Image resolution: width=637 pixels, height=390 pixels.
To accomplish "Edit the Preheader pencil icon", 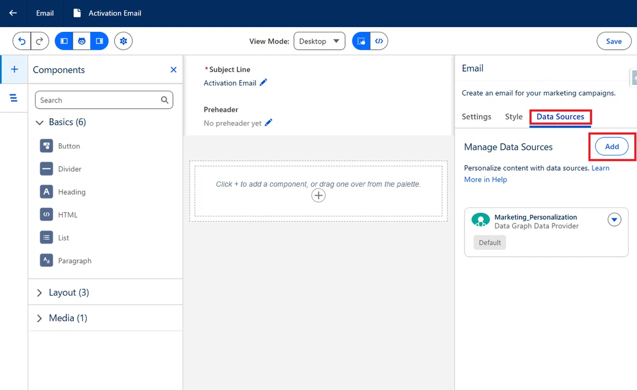I will coord(269,123).
